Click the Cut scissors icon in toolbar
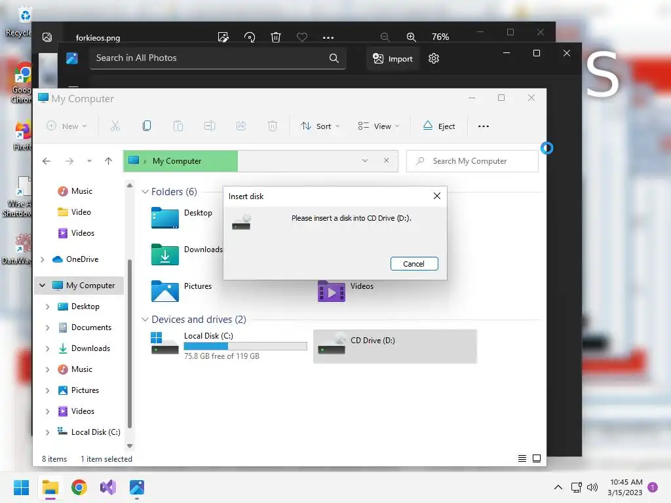 click(x=115, y=126)
